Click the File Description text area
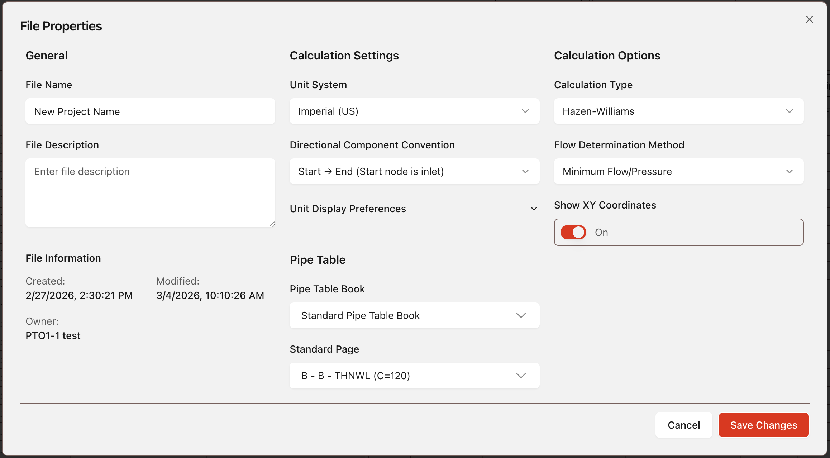 (150, 193)
